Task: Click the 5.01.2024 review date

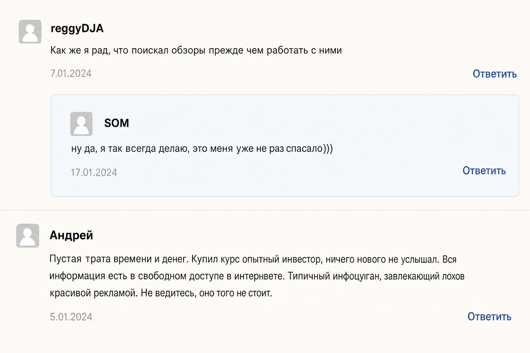Action: coord(71,317)
